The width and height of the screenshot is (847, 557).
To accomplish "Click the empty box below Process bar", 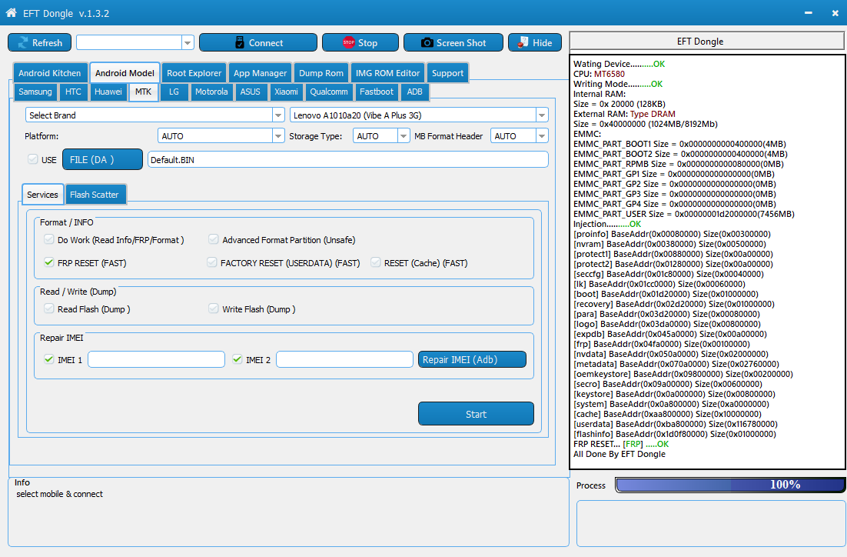I will 711,523.
